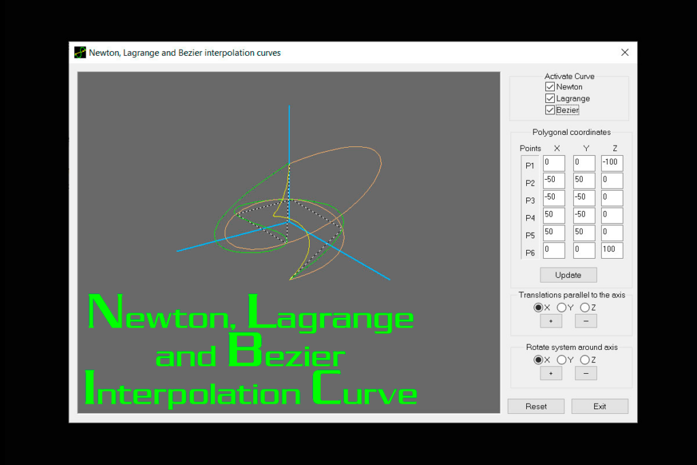Select the P4 X coordinate field showing 50
The width and height of the screenshot is (697, 465).
pos(553,215)
